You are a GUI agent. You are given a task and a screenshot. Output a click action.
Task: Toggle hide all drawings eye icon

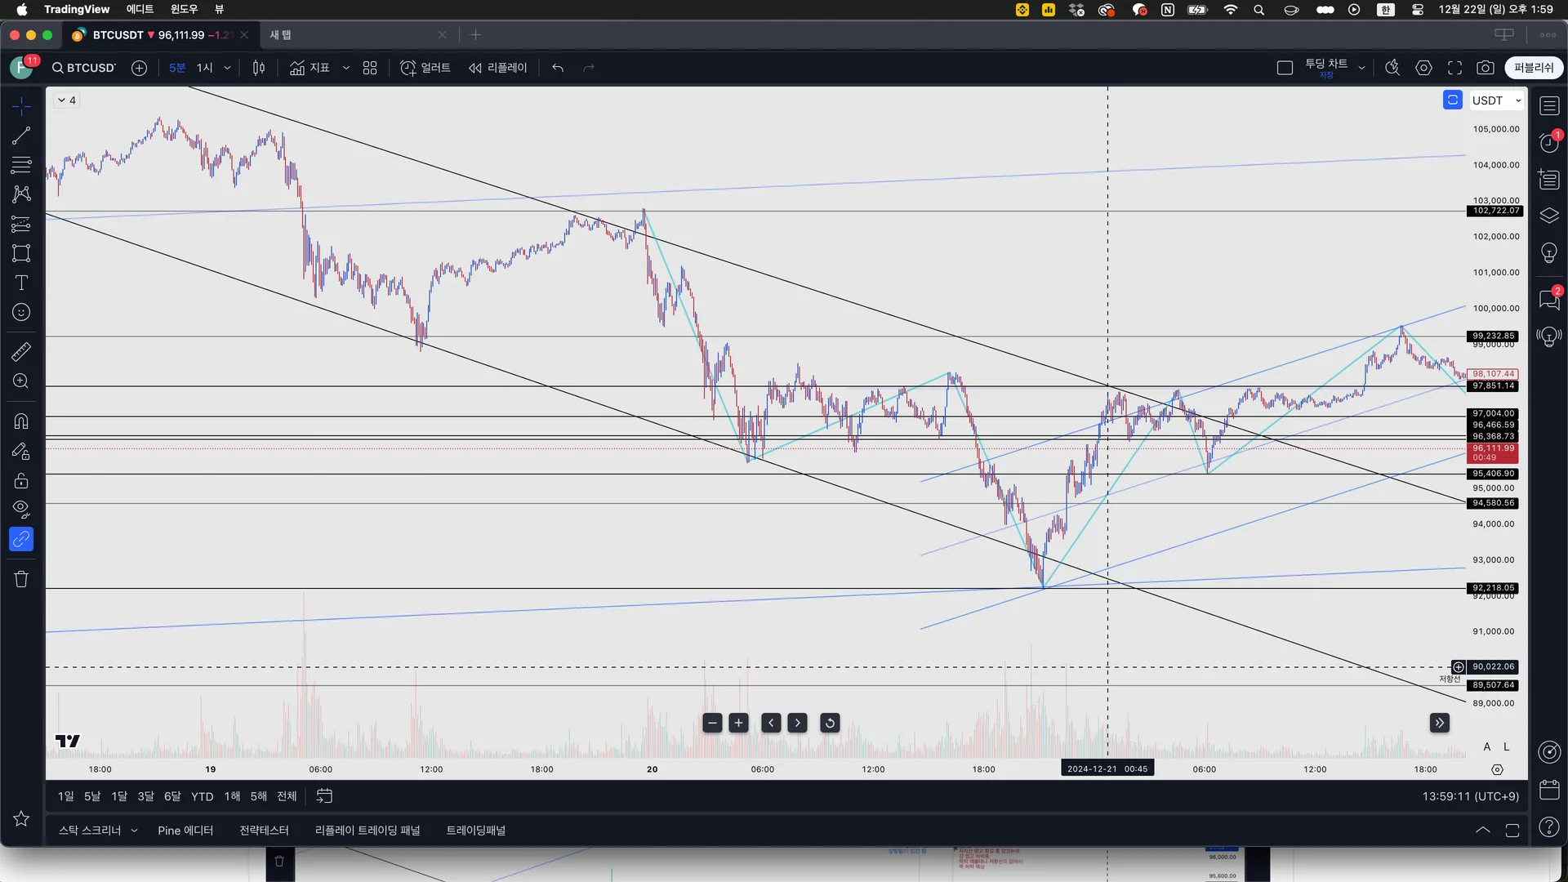[21, 510]
